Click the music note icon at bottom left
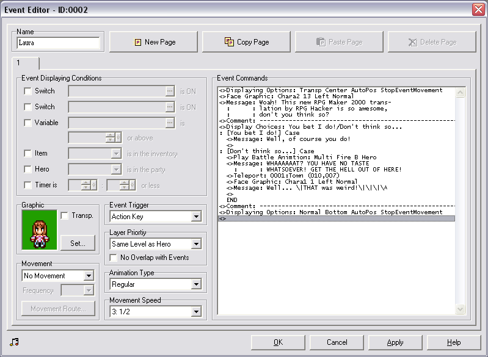488x357 pixels. point(15,342)
